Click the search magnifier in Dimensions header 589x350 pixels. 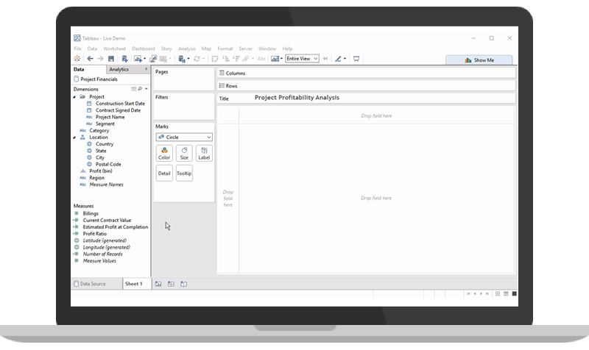click(x=140, y=89)
